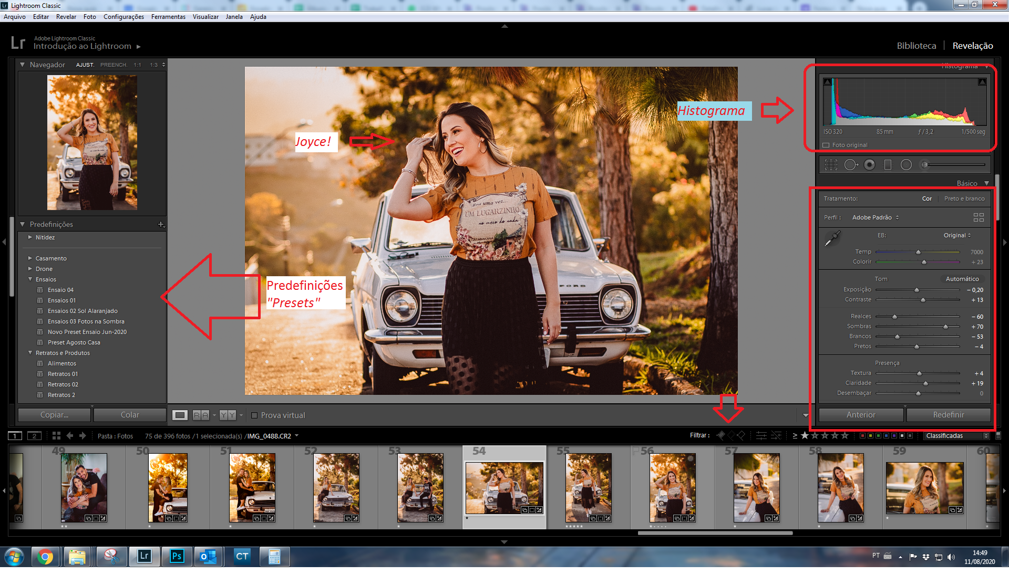Open the Revelar menu
The image size is (1009, 575).
coord(66,17)
